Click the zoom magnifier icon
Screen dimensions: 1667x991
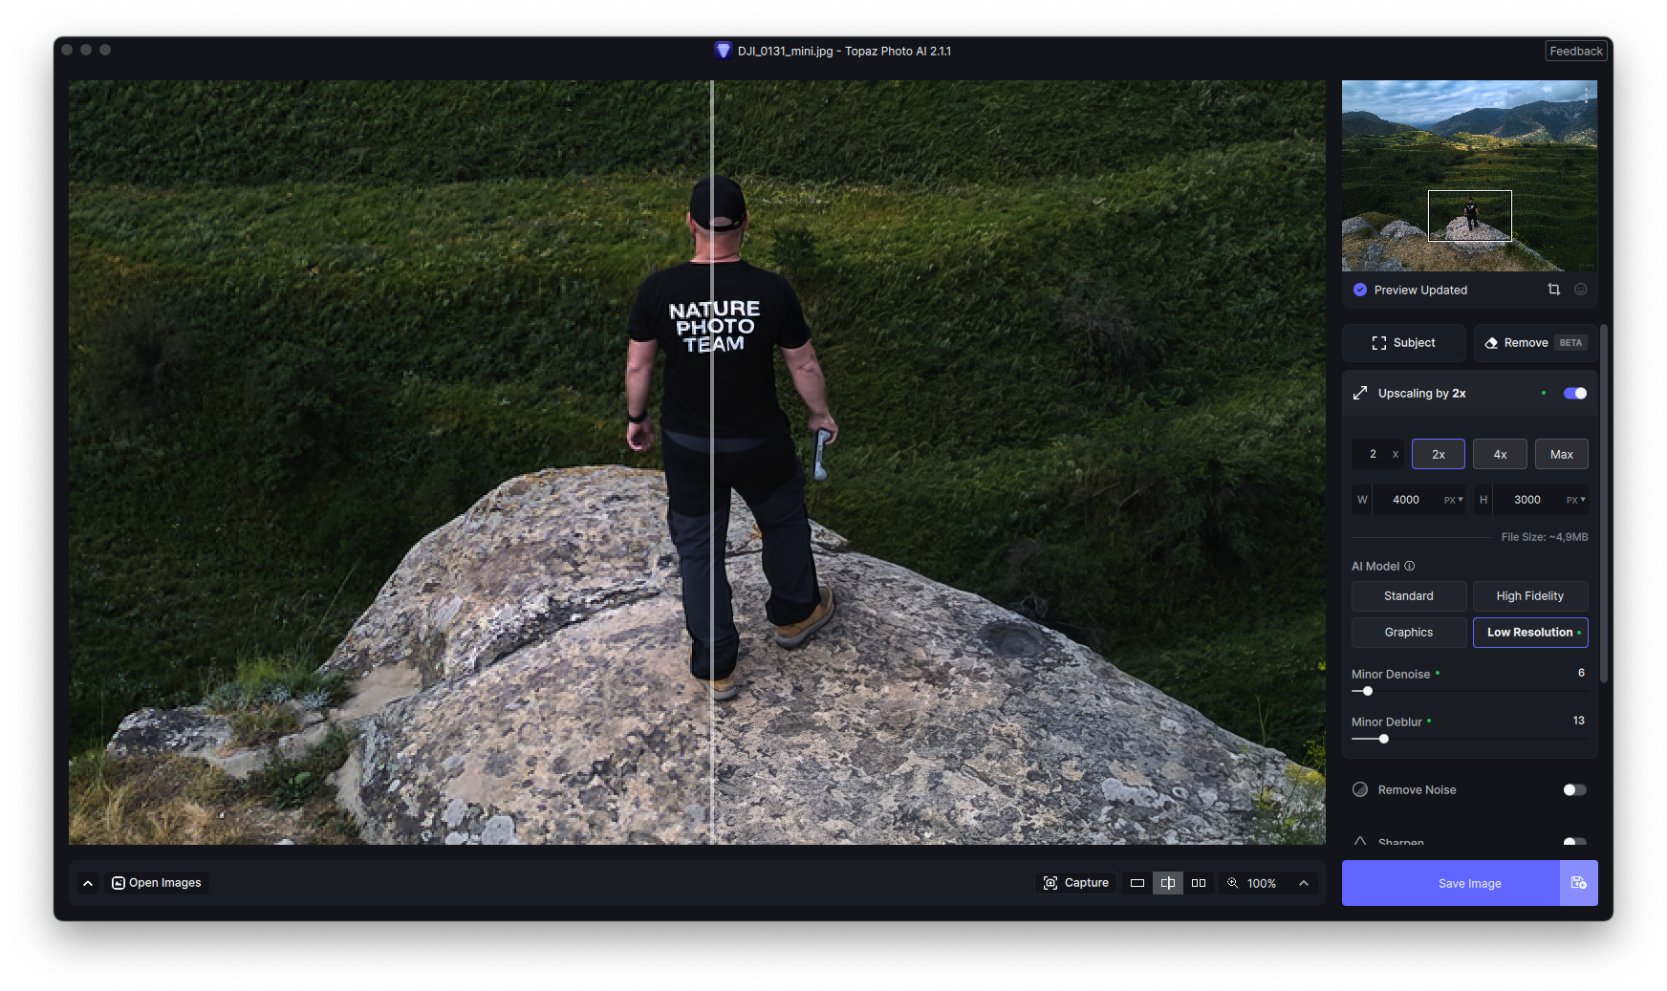[x=1233, y=883]
